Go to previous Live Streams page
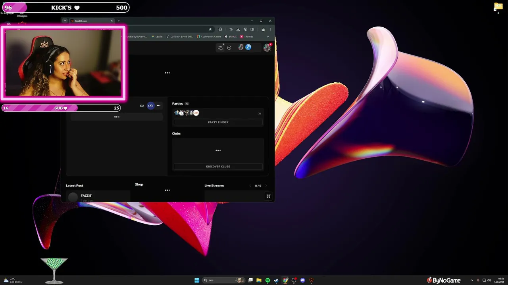The image size is (508, 285). 250,186
